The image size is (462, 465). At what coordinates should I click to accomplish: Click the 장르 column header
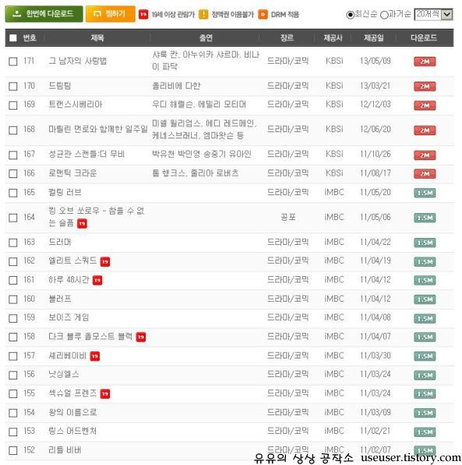coord(287,37)
